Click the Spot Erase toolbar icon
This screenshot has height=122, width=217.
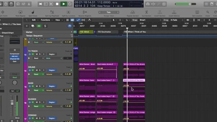33,12
